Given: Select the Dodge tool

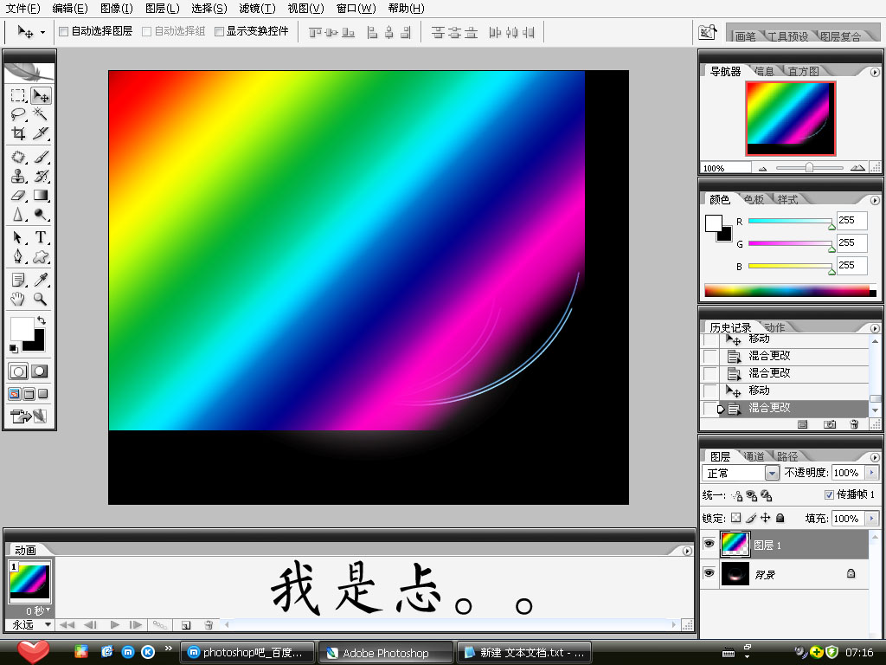Looking at the screenshot, I should (40, 215).
